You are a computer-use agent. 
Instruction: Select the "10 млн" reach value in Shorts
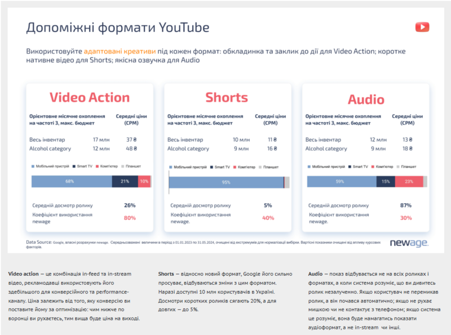point(241,140)
